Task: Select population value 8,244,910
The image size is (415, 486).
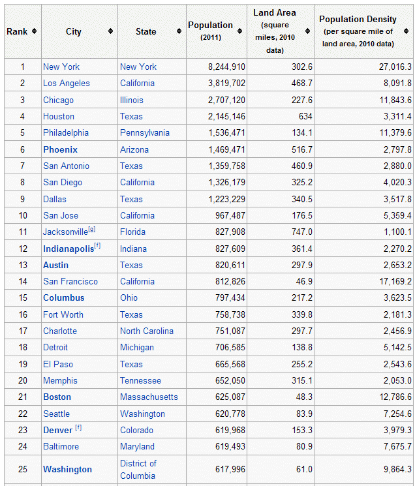Action: [226, 67]
